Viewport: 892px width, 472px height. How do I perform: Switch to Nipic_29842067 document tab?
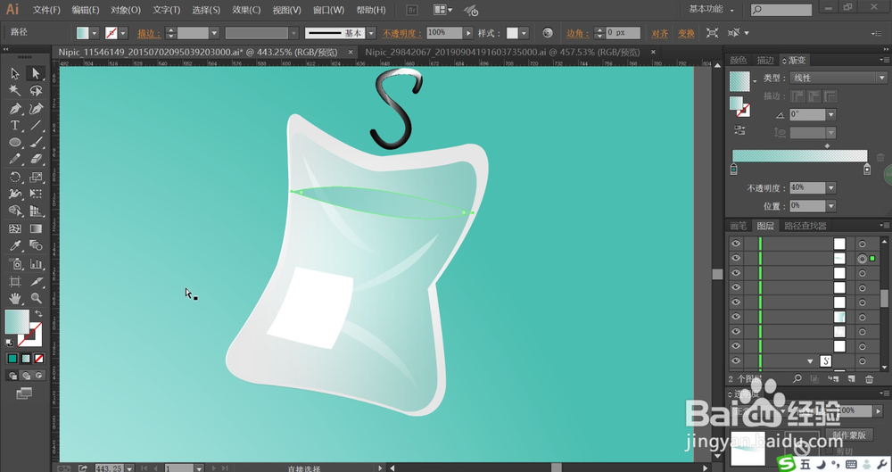[503, 53]
